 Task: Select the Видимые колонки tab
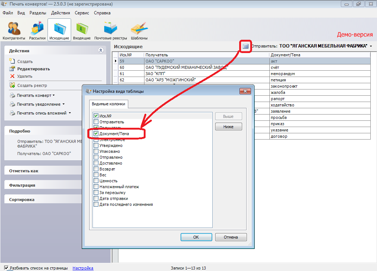point(108,104)
